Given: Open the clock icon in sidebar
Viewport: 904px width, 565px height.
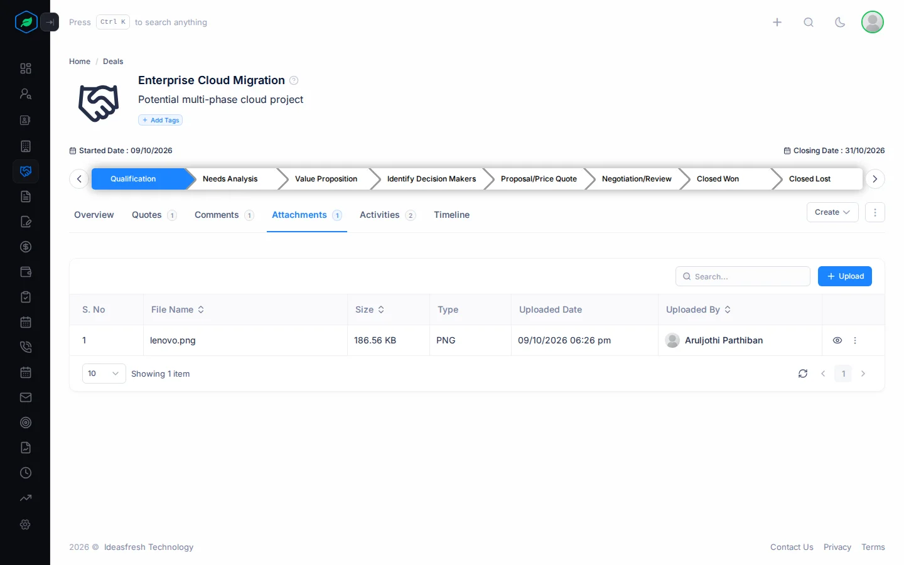Looking at the screenshot, I should tap(26, 473).
